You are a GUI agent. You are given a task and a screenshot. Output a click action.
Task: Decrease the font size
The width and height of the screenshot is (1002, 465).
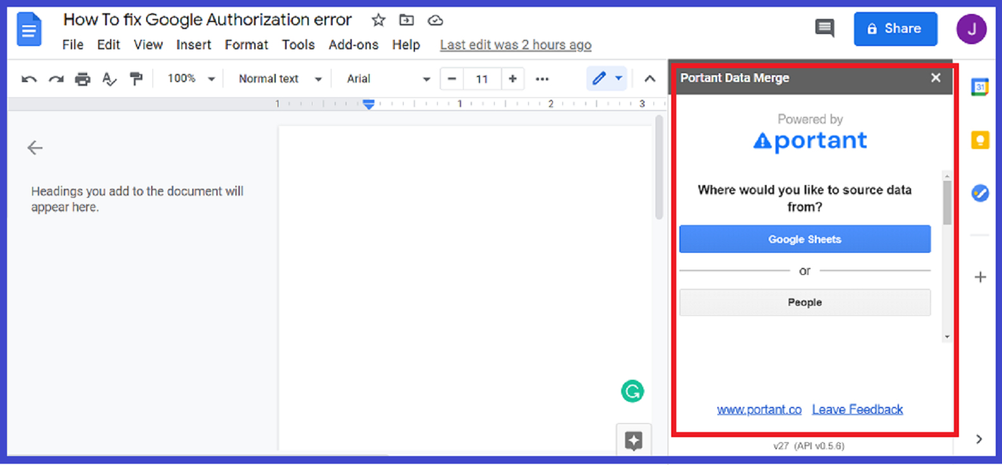point(452,79)
